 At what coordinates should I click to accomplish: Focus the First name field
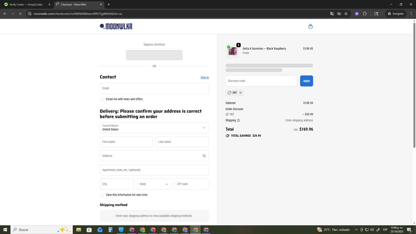[x=126, y=142]
